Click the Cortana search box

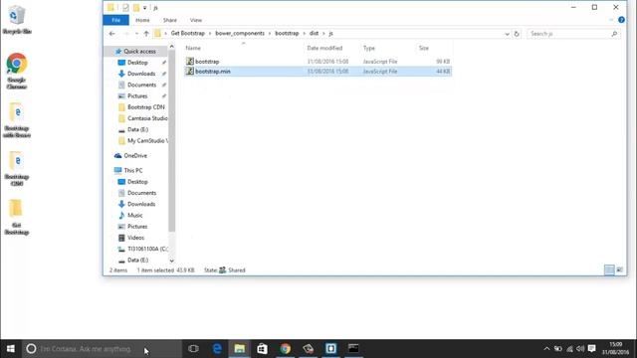102,349
